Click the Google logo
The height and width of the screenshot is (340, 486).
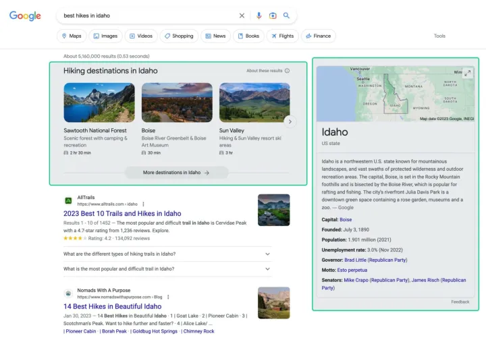25,16
